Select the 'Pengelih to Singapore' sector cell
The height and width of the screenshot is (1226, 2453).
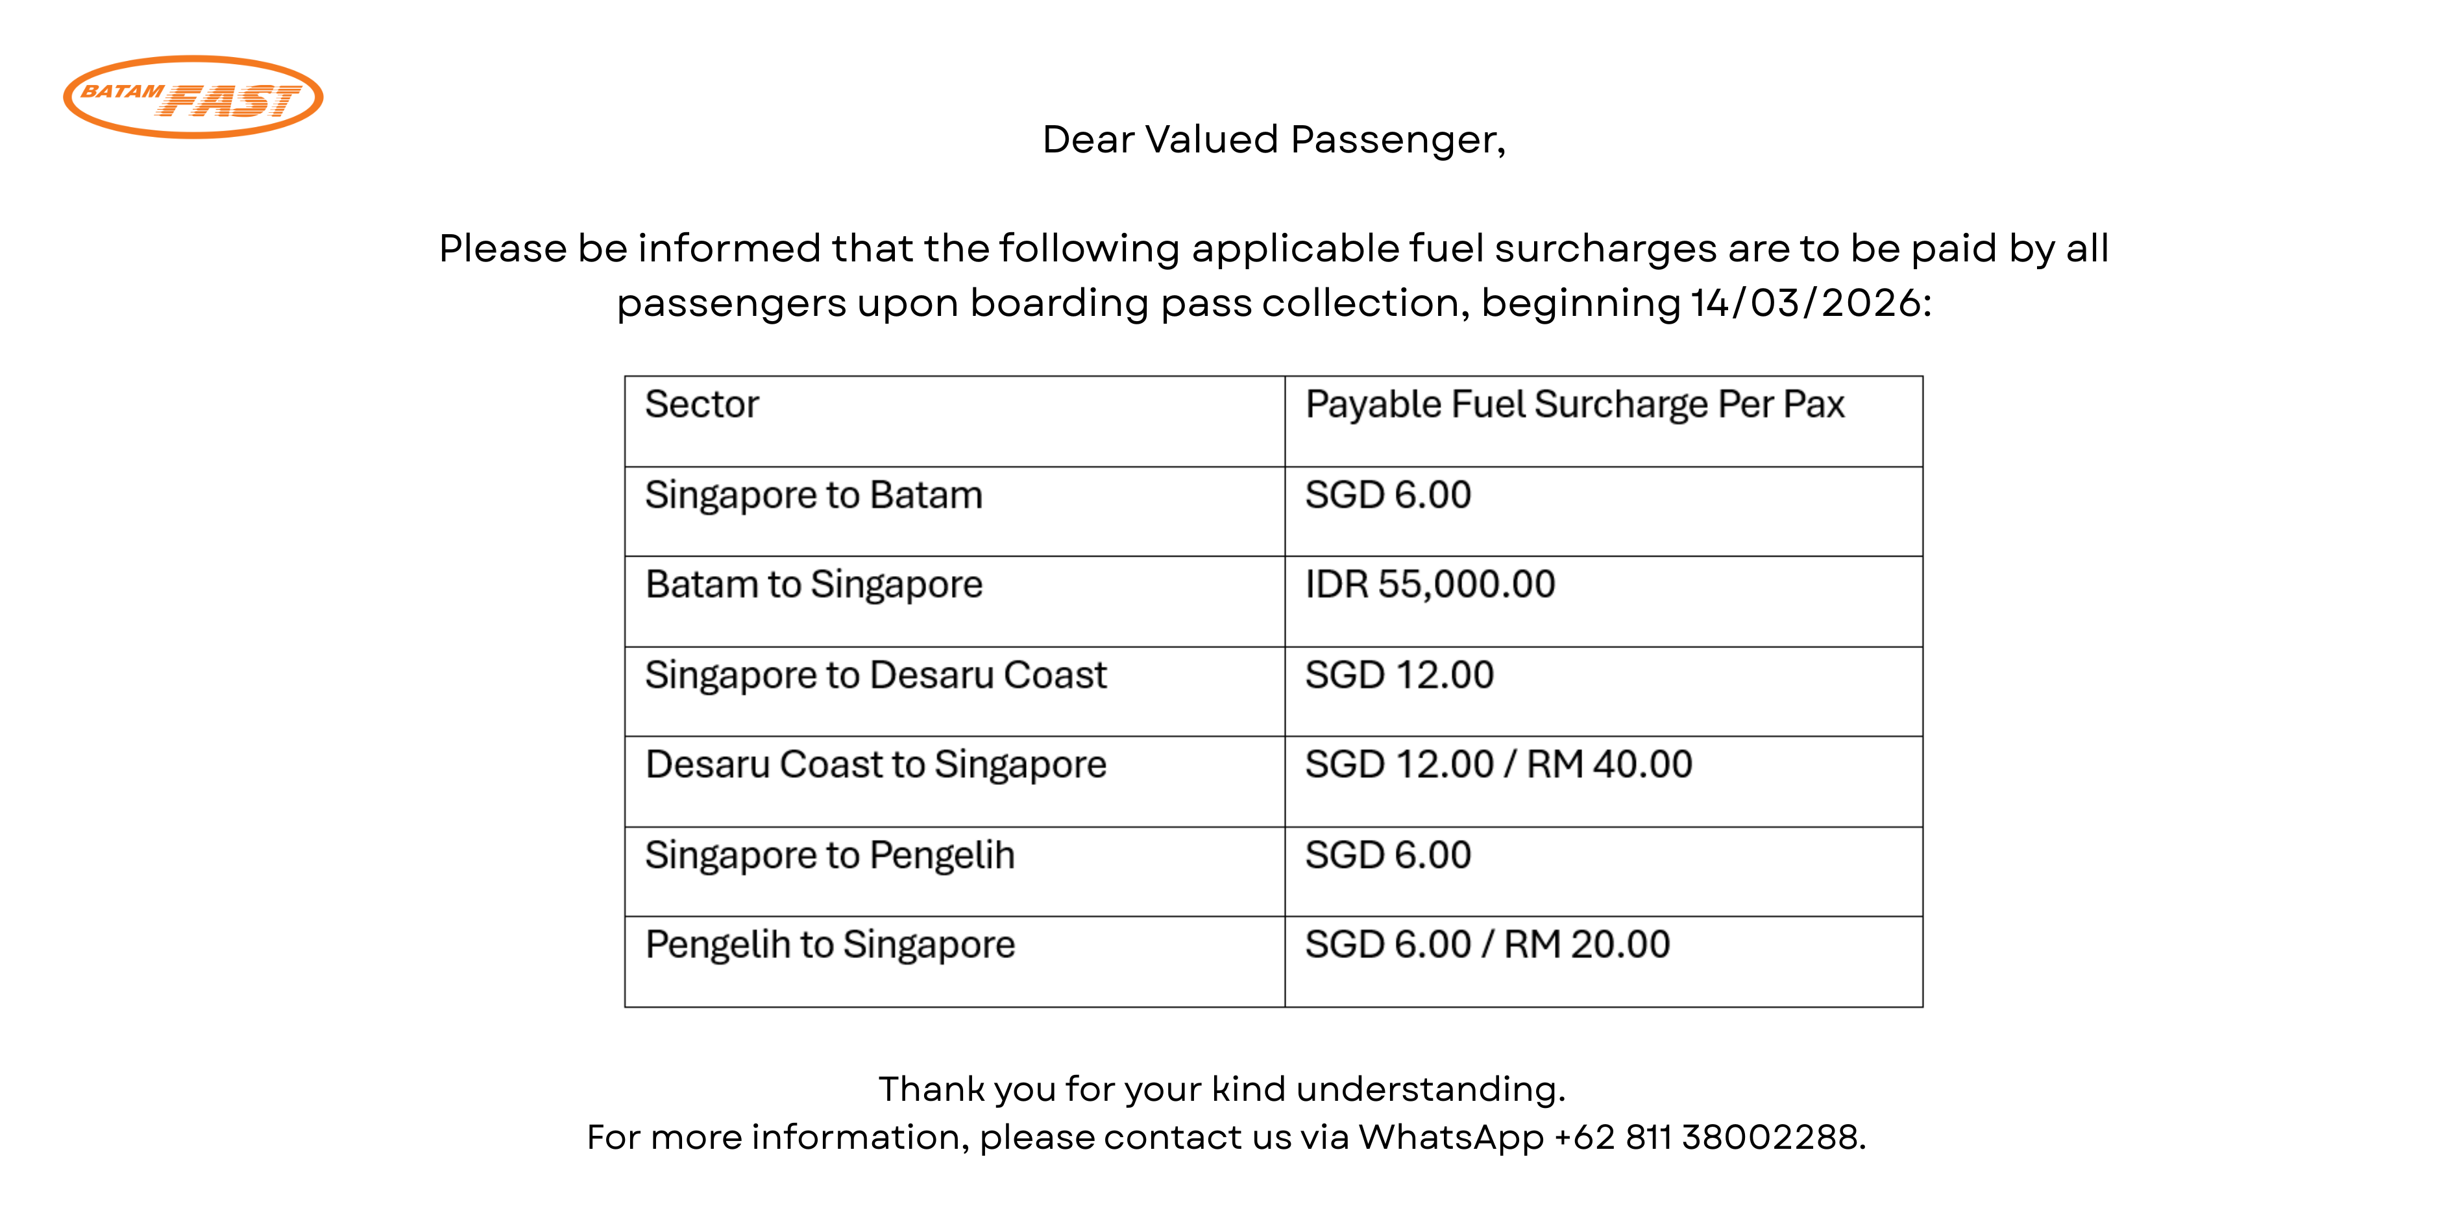pos(829,944)
